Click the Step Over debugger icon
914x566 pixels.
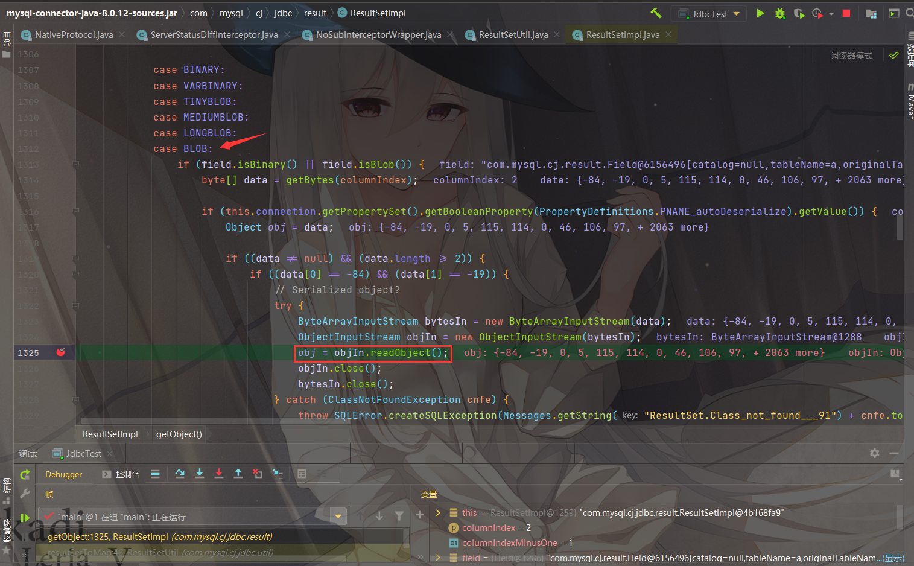pyautogui.click(x=180, y=474)
